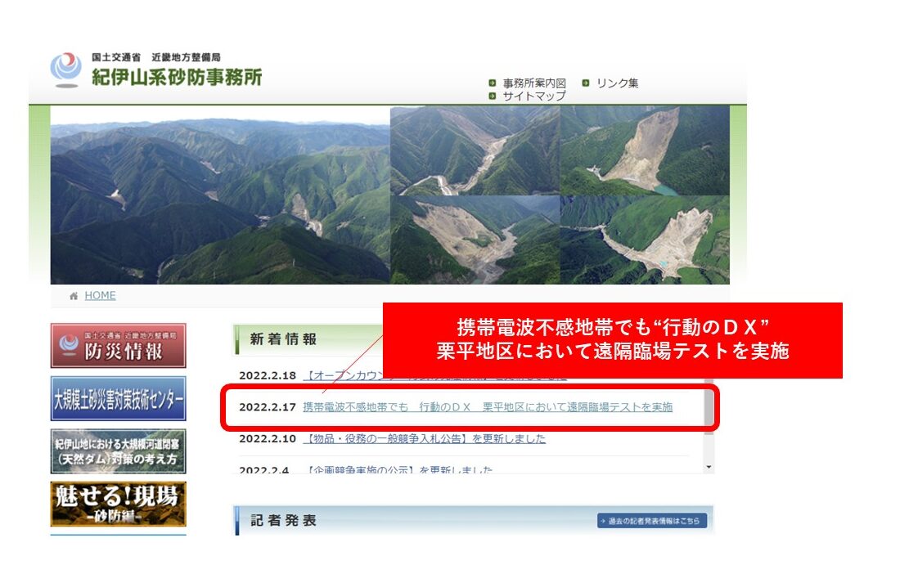The image size is (900, 565).
Task: Go to HOME breadcrumb link
Action: [x=100, y=295]
